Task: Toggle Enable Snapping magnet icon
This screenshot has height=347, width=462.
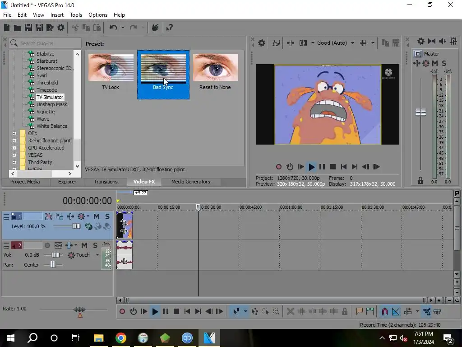Action: (x=384, y=312)
